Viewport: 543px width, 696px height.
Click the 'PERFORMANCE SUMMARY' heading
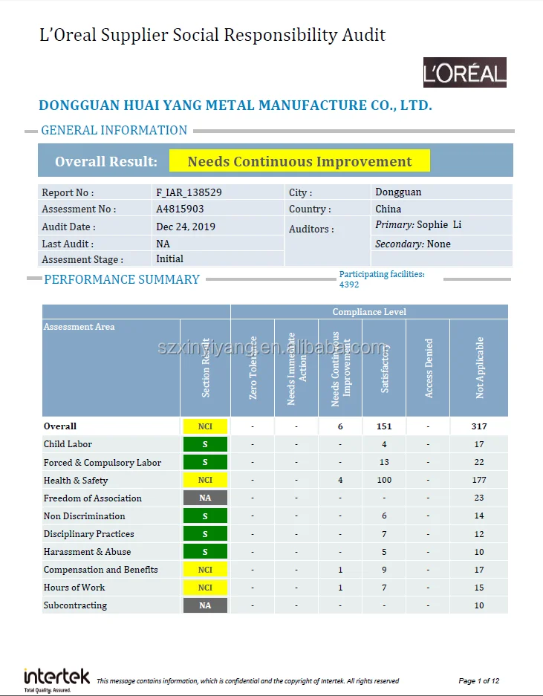coord(122,279)
